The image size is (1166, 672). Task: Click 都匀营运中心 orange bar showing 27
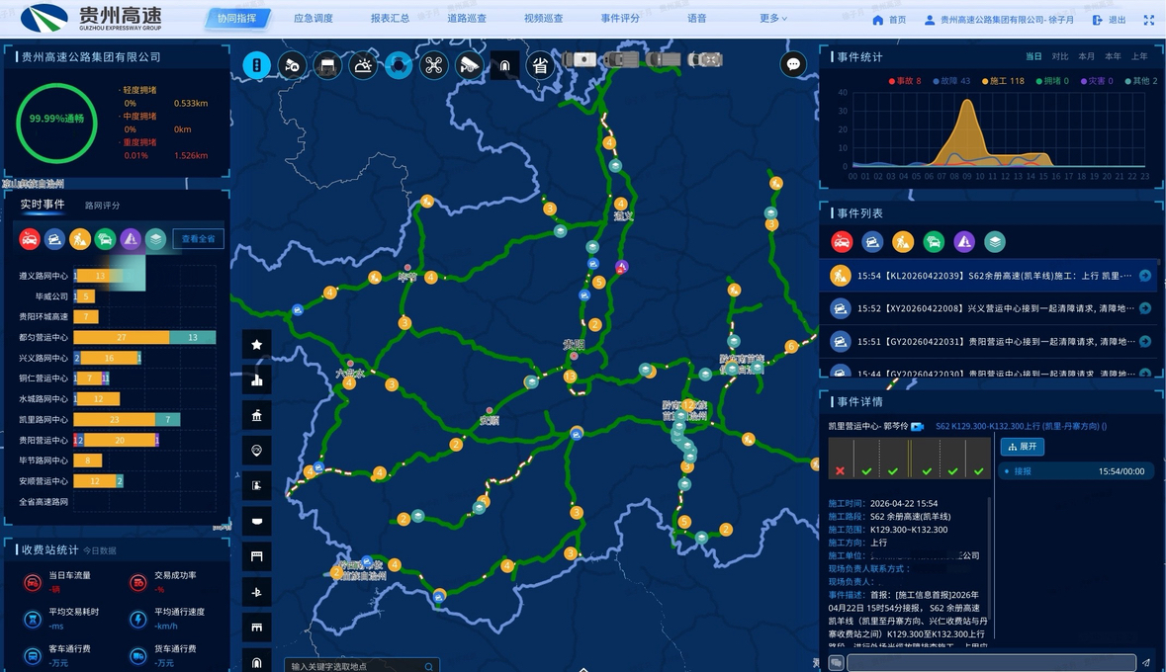click(x=122, y=338)
